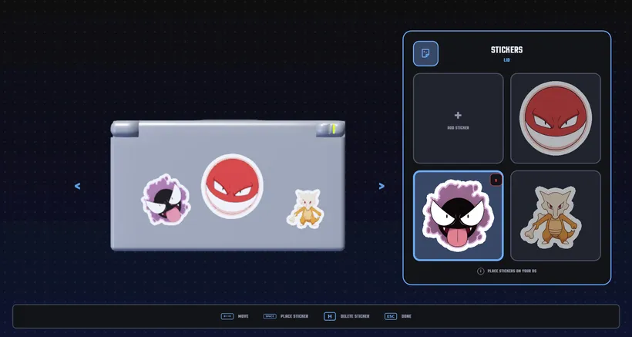Screen dimensions: 632x337
Task: Click the plus symbol in Add Sticker
Action: [458, 116]
